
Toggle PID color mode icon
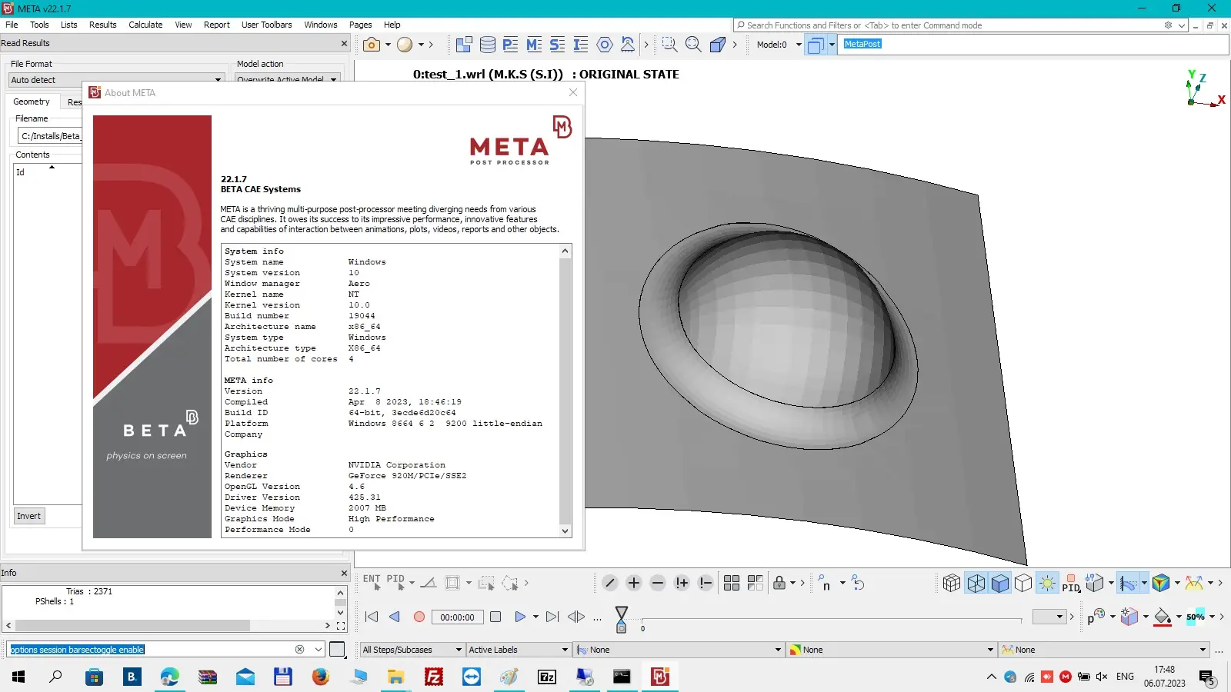click(x=1071, y=583)
